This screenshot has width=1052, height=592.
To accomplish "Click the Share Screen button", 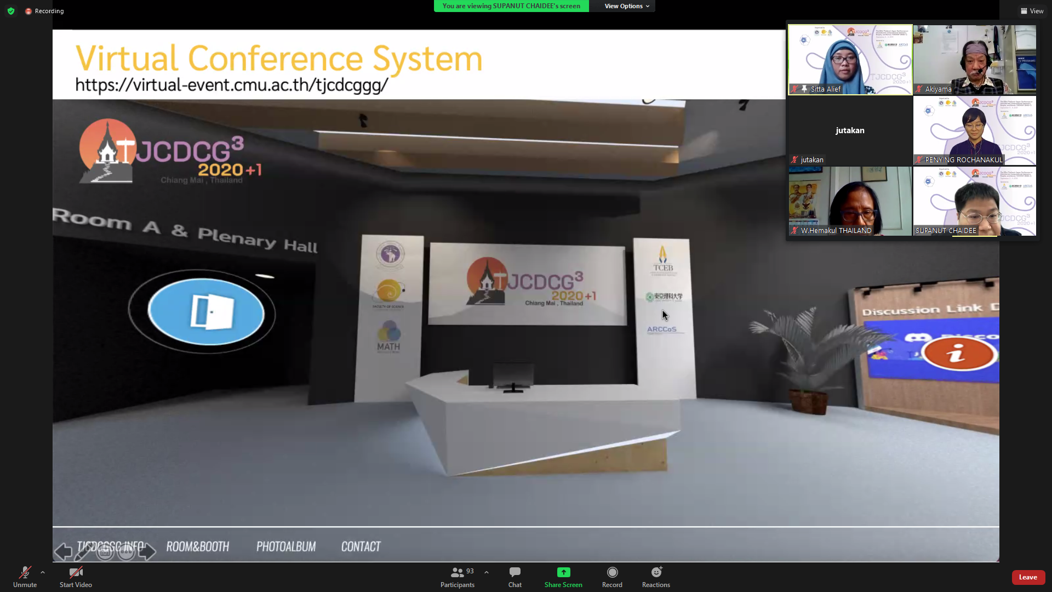I will click(x=563, y=577).
